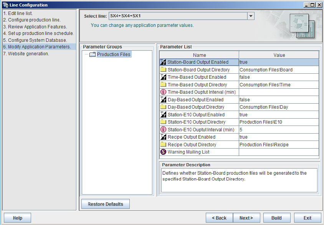This screenshot has height=225, width=324.
Task: Click the Warning Mailing List value cell
Action: (279, 152)
